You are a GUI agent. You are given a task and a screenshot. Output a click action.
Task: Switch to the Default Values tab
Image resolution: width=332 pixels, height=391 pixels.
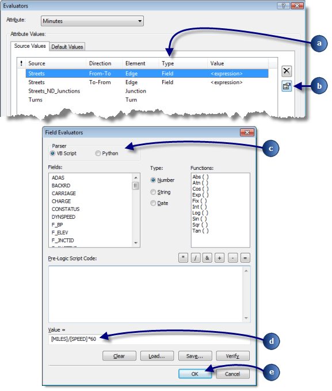pos(67,47)
